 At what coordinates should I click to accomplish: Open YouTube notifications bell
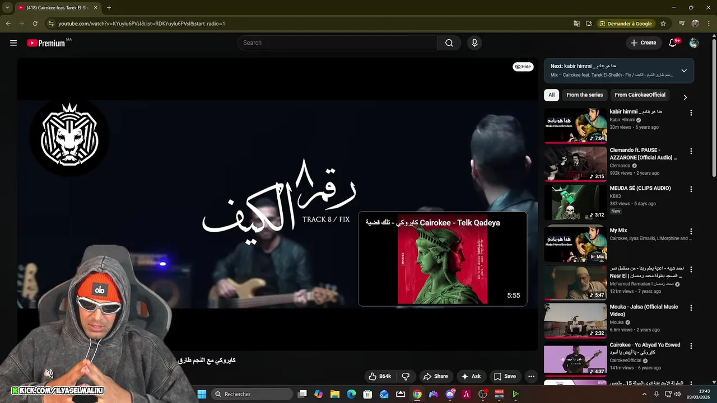coord(673,43)
